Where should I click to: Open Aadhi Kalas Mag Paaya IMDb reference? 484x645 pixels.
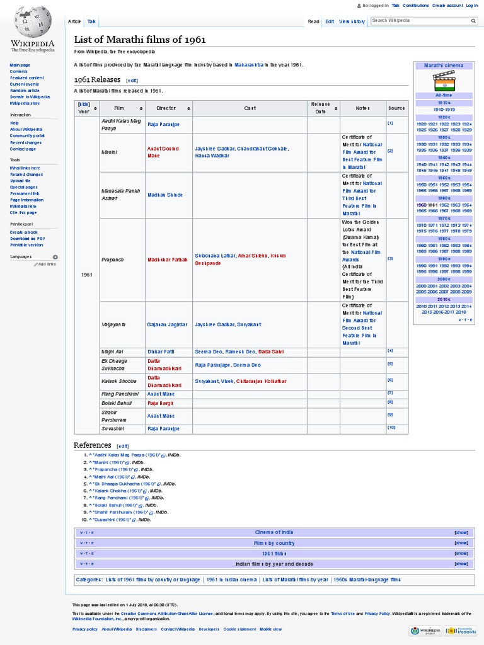point(127,455)
